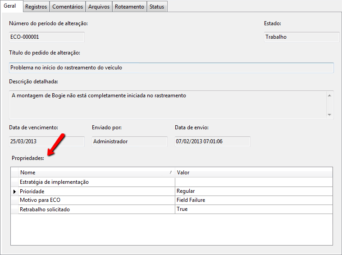The height and width of the screenshot is (255, 342).
Task: Click the Field Failure value cell
Action: point(254,200)
